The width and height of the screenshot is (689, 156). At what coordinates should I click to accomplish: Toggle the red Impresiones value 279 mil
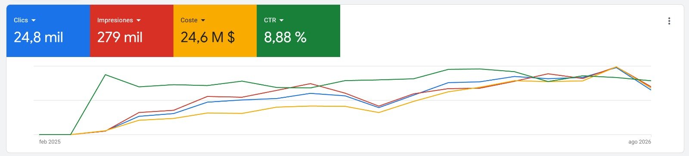click(x=120, y=38)
